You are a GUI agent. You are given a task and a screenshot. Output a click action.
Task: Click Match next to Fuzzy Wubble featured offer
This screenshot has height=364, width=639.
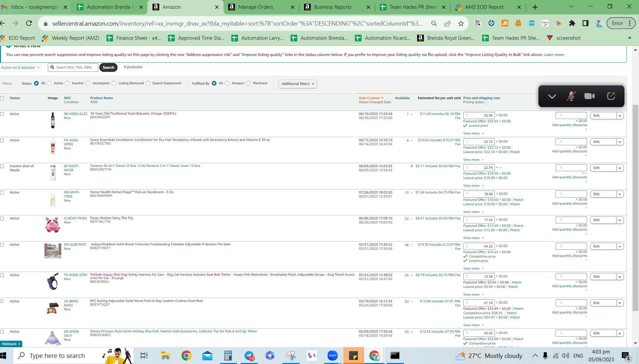518,226
